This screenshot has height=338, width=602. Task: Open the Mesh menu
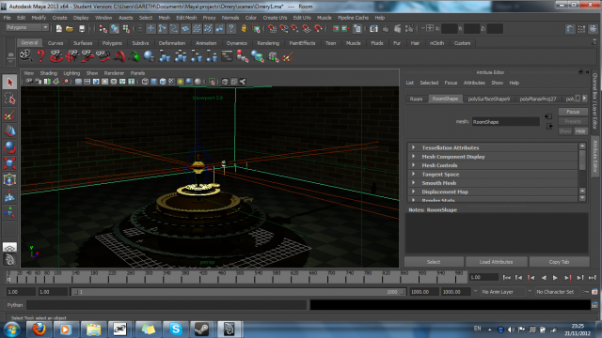pyautogui.click(x=164, y=18)
